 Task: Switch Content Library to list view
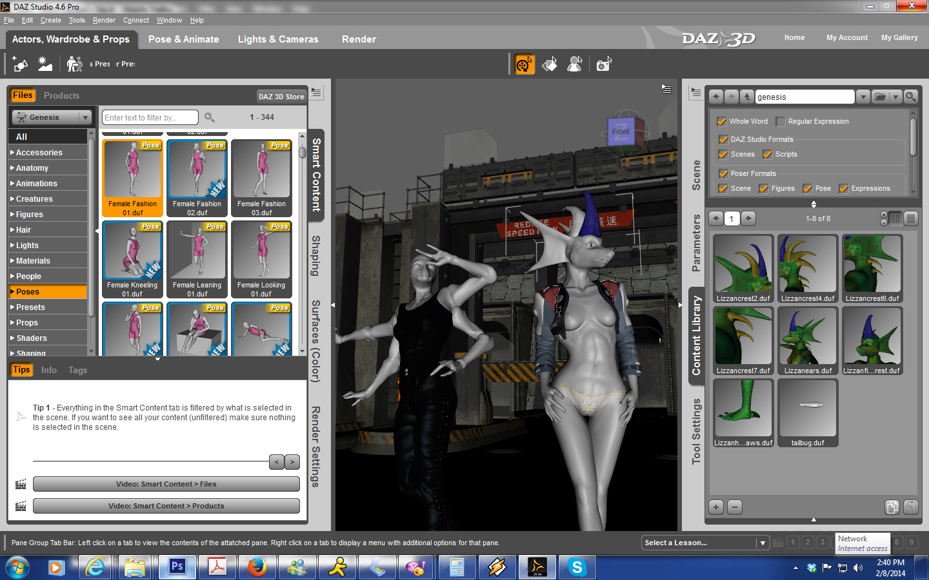[910, 218]
